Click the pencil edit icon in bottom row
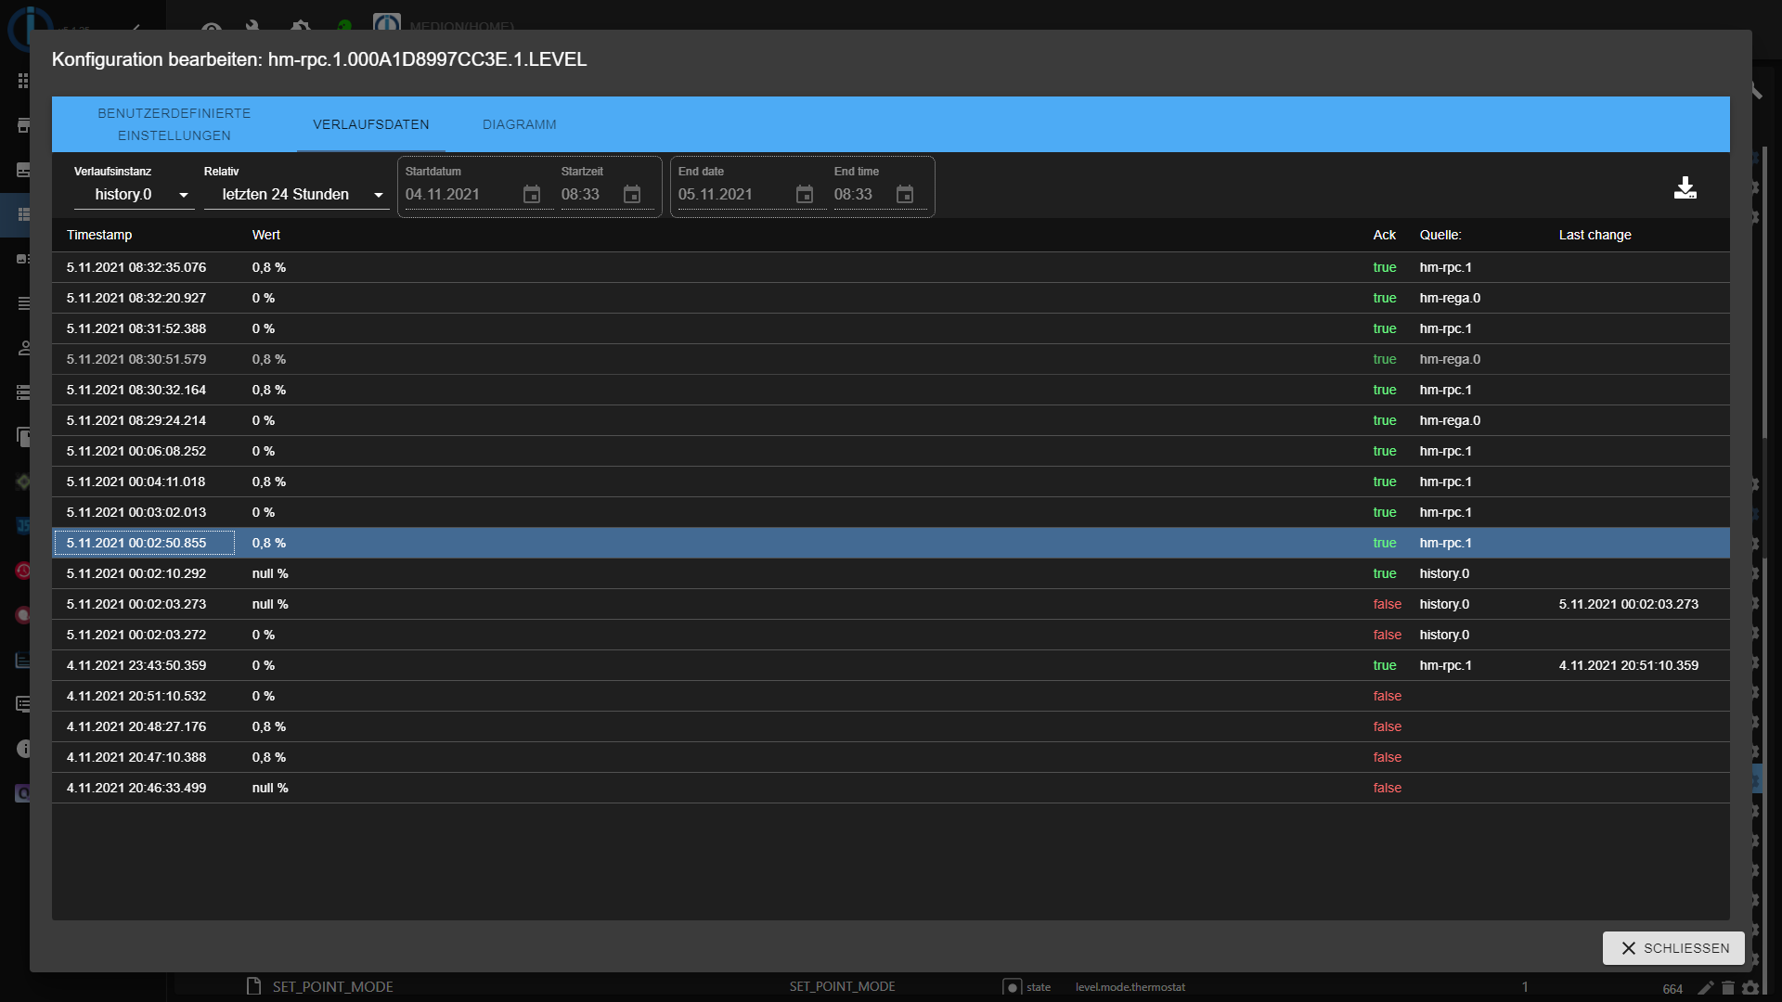1782x1002 pixels. click(1705, 988)
